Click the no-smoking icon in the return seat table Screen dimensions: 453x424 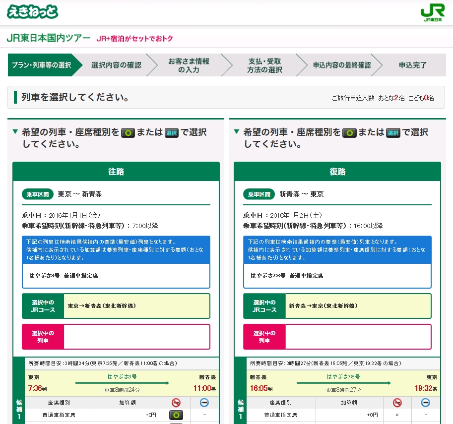[x=397, y=402]
